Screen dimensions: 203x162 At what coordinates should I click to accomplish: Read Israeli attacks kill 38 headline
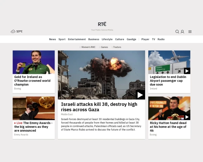pos(99,107)
